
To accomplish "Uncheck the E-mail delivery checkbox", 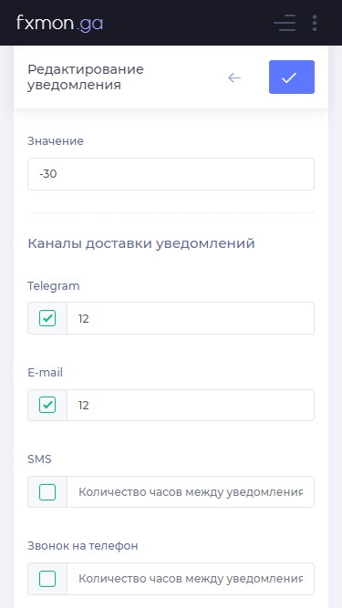I will coord(47,406).
